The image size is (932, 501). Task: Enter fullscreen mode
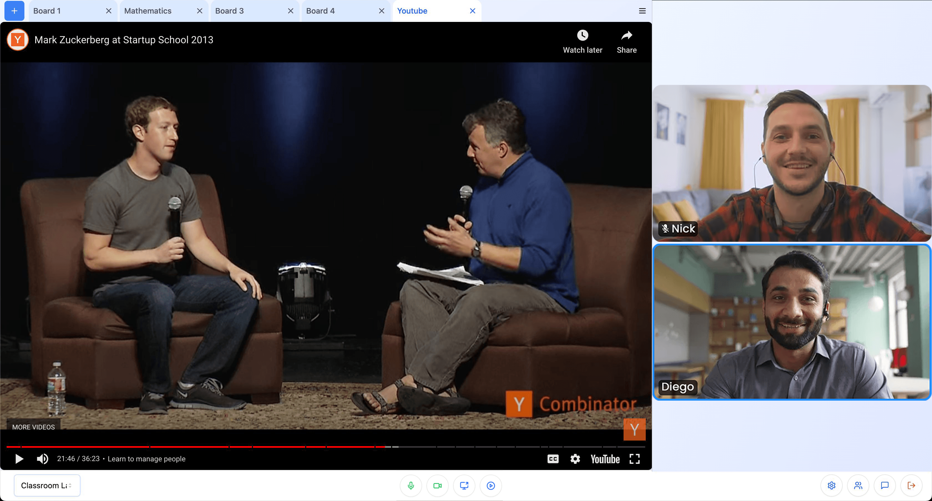pos(635,459)
